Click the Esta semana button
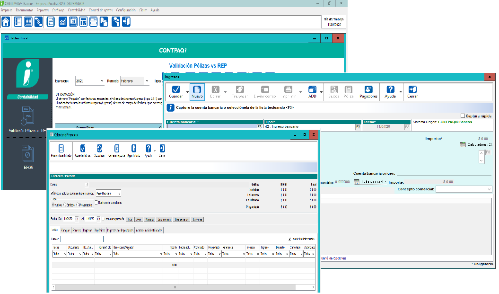The image size is (499, 294). (x=165, y=220)
